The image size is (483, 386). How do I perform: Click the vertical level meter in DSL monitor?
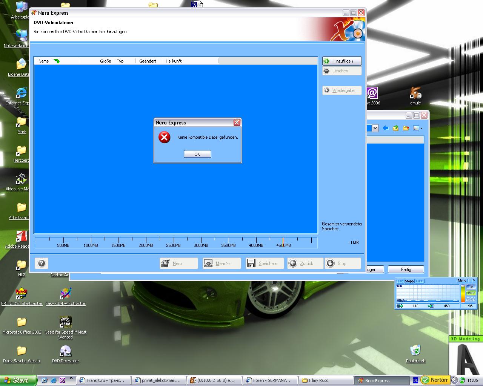point(463,293)
